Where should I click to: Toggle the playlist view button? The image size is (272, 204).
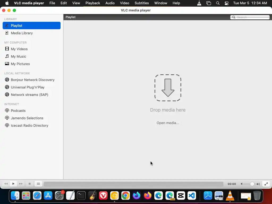point(38,184)
